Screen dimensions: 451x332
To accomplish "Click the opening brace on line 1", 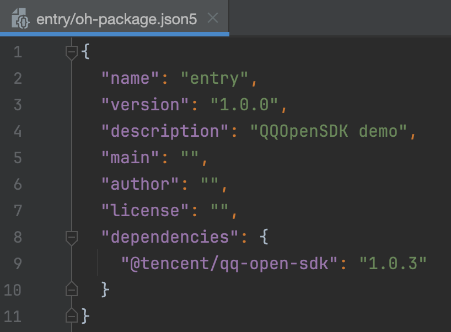I will (x=85, y=52).
